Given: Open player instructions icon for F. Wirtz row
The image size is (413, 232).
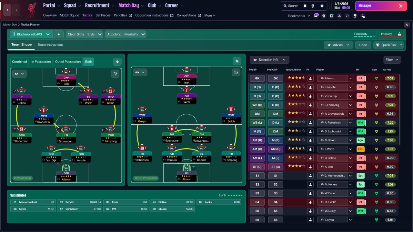Looking at the screenshot, I should coord(310,149).
